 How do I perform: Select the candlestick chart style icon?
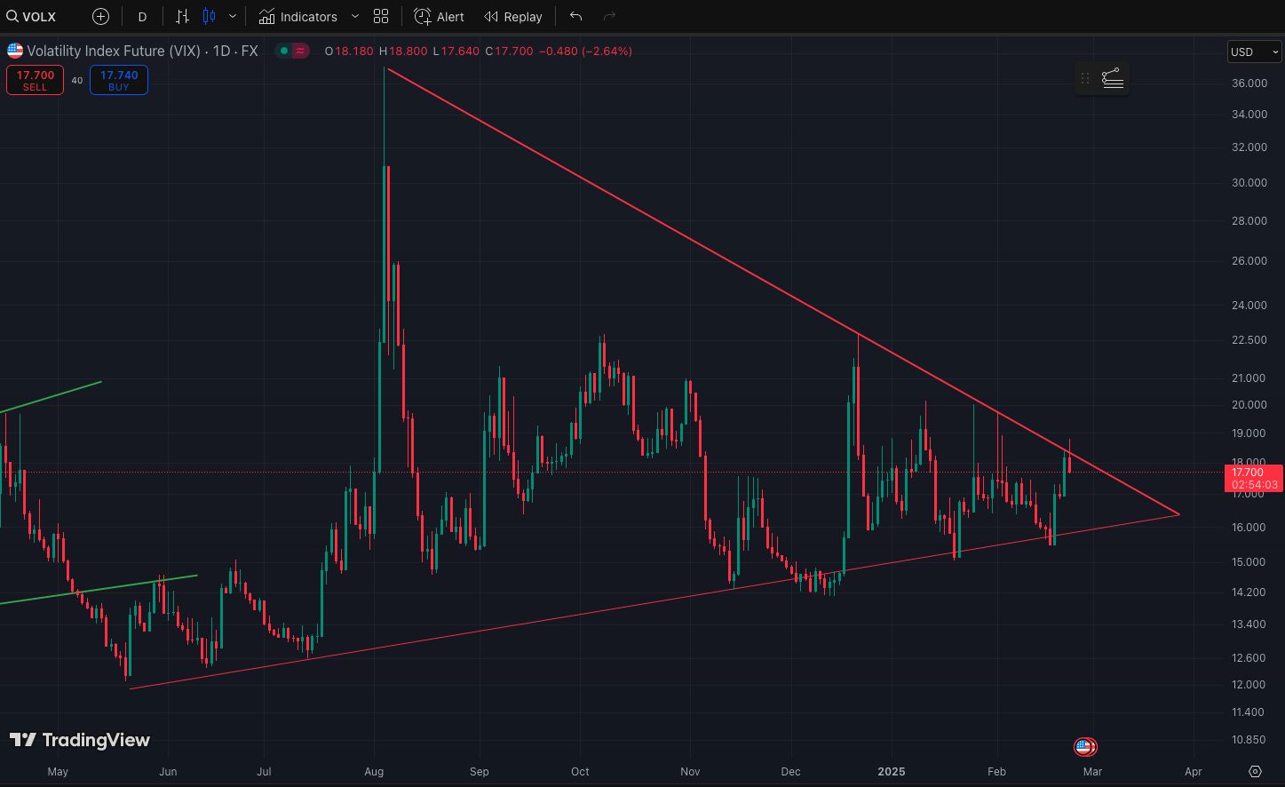[210, 17]
